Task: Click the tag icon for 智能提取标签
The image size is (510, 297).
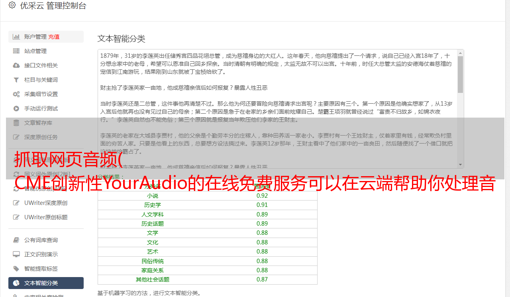Action: 16,269
